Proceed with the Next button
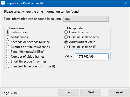 tap(91, 92)
